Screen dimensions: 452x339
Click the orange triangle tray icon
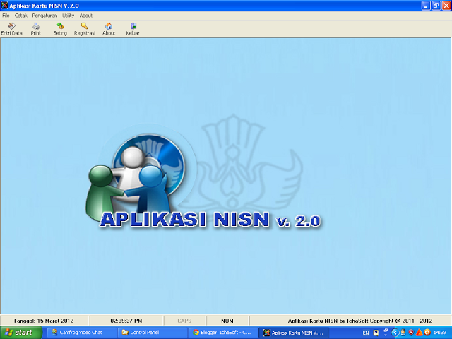(x=420, y=333)
